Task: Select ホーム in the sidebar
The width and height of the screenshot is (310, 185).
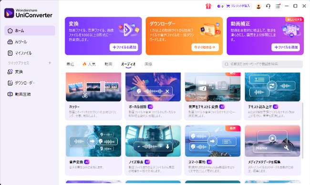Action: (x=30, y=31)
